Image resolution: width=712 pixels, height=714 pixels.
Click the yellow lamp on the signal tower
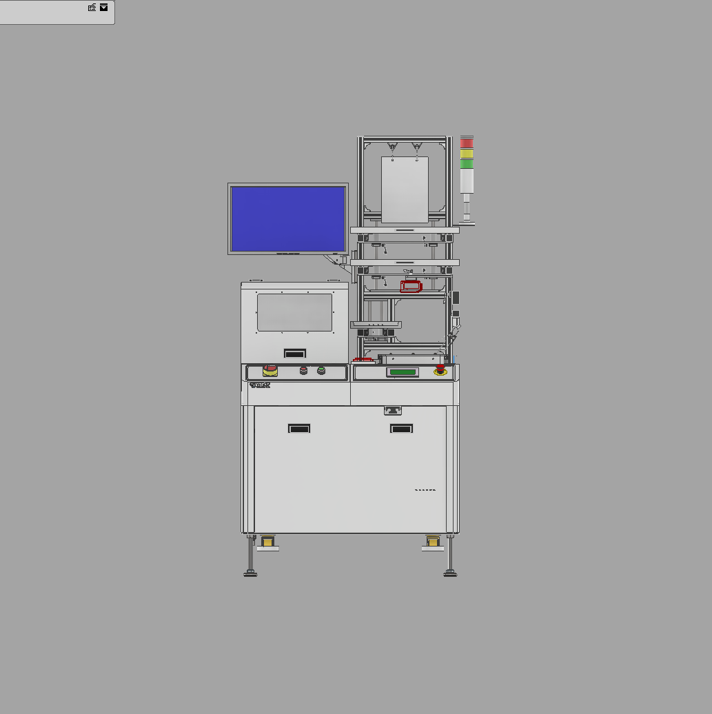(x=467, y=154)
